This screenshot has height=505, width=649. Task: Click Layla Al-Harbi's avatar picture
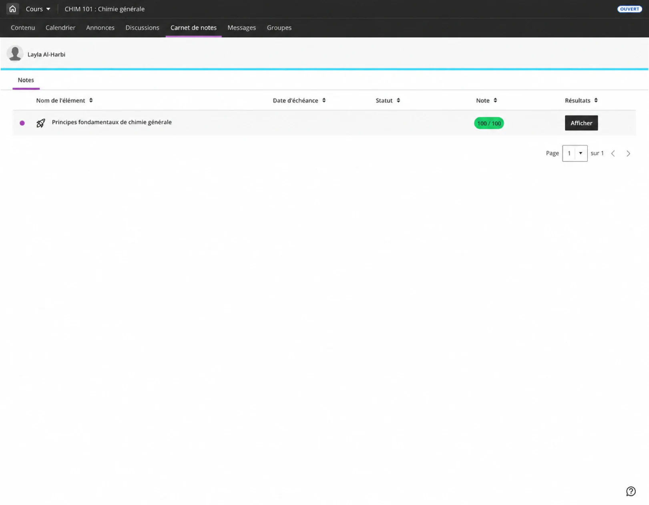[x=15, y=54]
